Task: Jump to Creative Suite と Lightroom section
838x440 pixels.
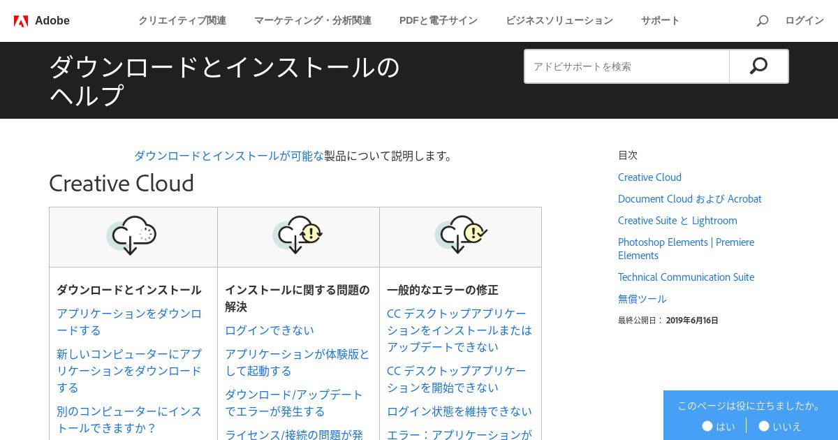Action: [677, 221]
